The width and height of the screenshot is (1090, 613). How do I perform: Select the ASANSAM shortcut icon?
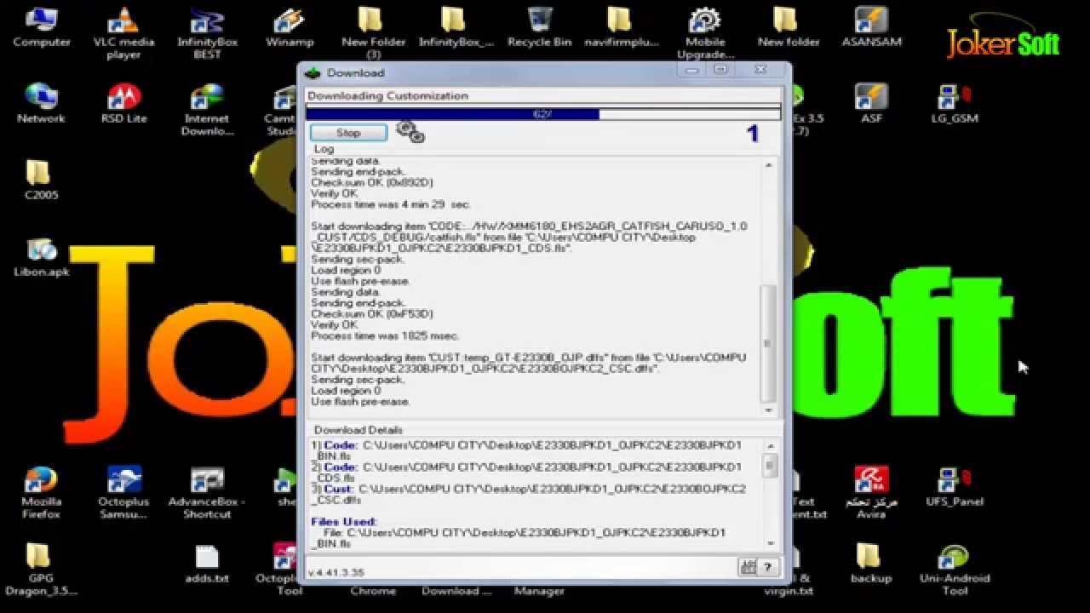[x=870, y=27]
